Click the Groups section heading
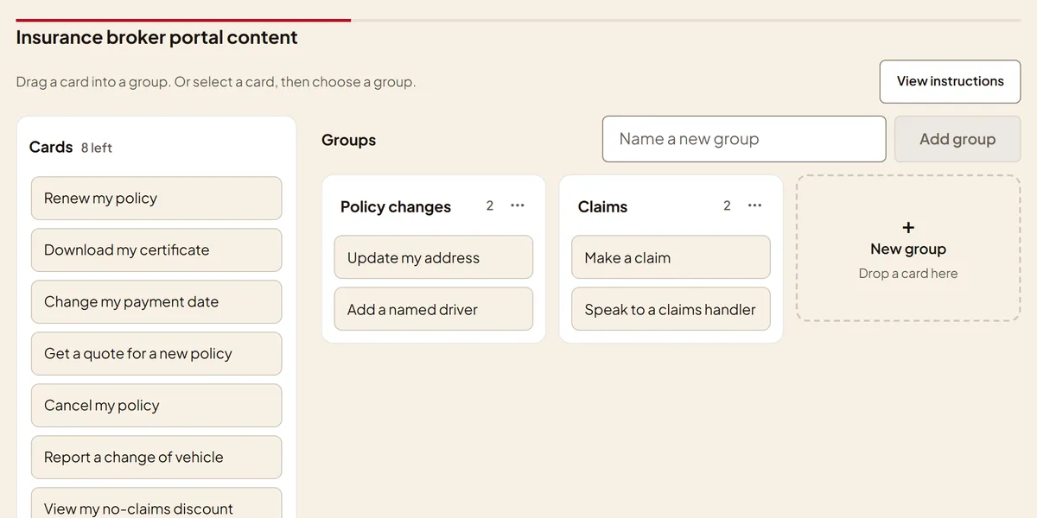The width and height of the screenshot is (1037, 518). point(348,140)
